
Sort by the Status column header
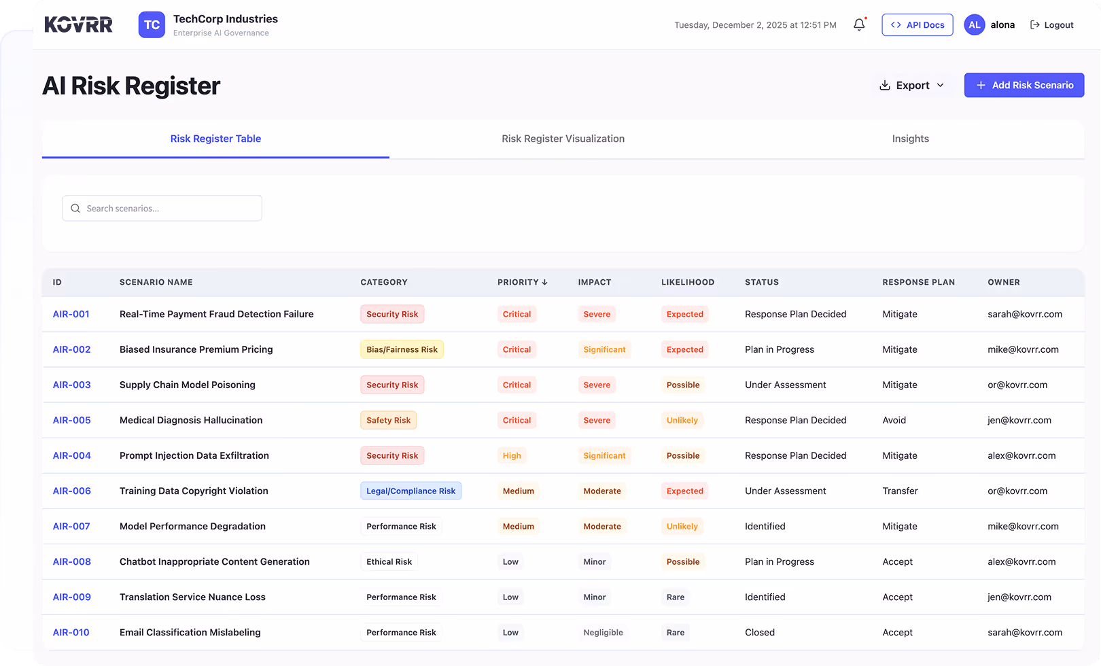tap(762, 282)
